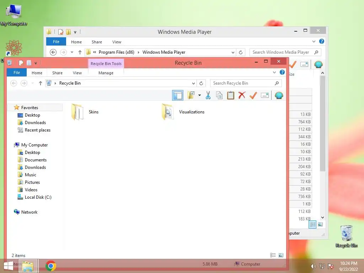Image resolution: width=364 pixels, height=273 pixels.
Task: Open Music under My Computer
Action: pyautogui.click(x=31, y=175)
